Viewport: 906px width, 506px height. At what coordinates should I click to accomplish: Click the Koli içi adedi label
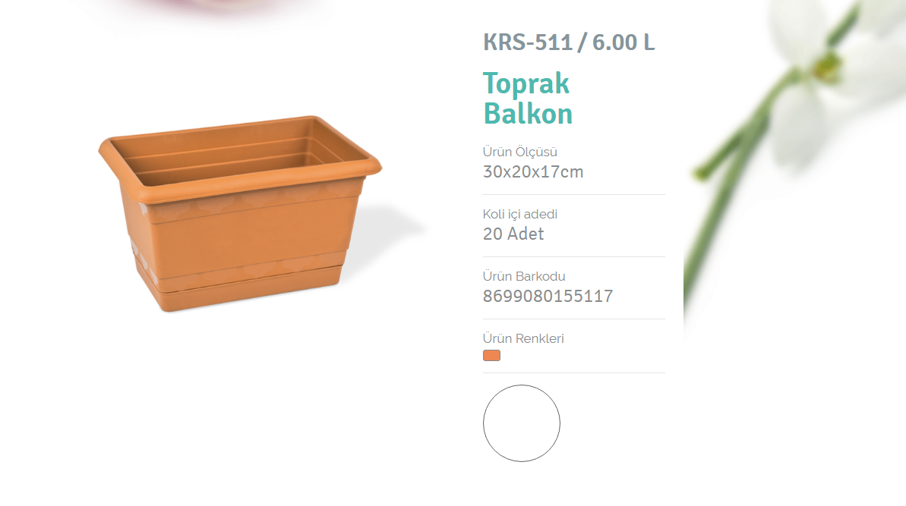520,214
